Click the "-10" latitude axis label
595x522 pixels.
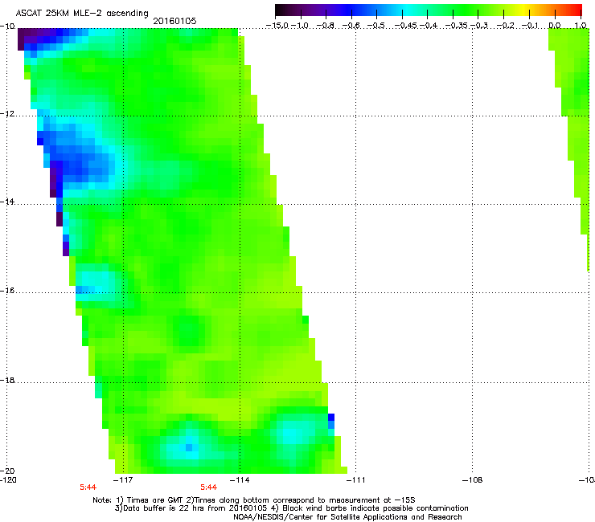(7, 27)
